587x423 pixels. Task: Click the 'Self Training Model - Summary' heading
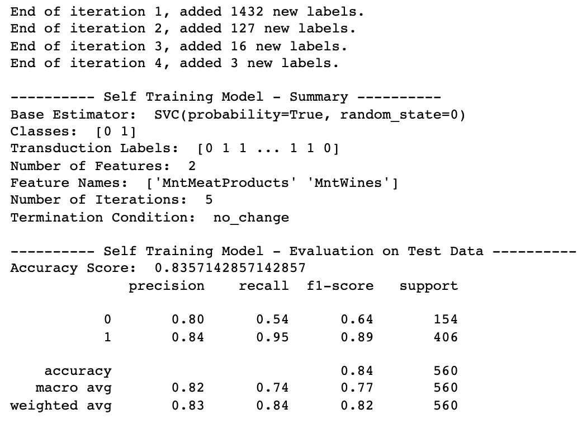(x=225, y=97)
